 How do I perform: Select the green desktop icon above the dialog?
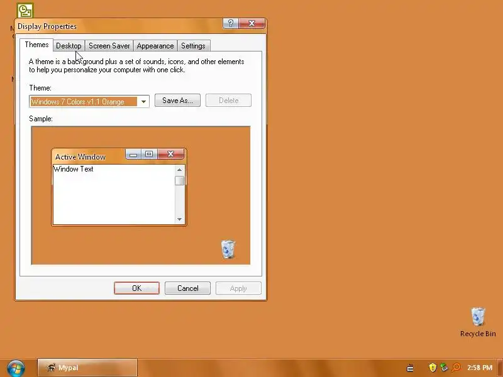point(25,11)
